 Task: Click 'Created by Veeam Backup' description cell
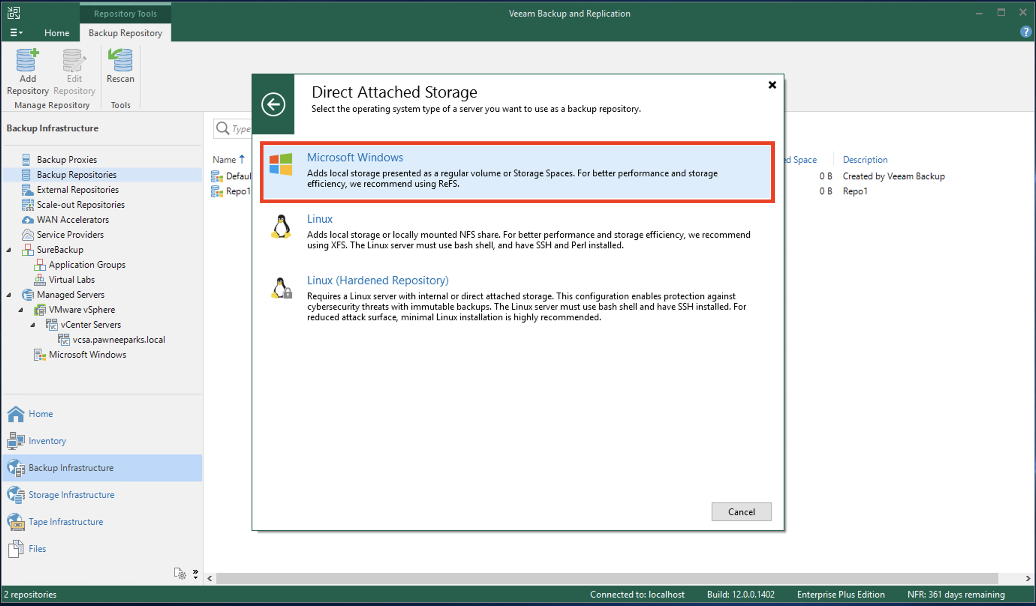(x=893, y=176)
